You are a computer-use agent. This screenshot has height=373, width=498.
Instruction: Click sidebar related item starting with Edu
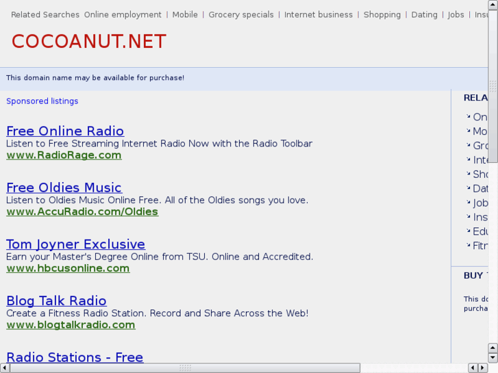[480, 231]
